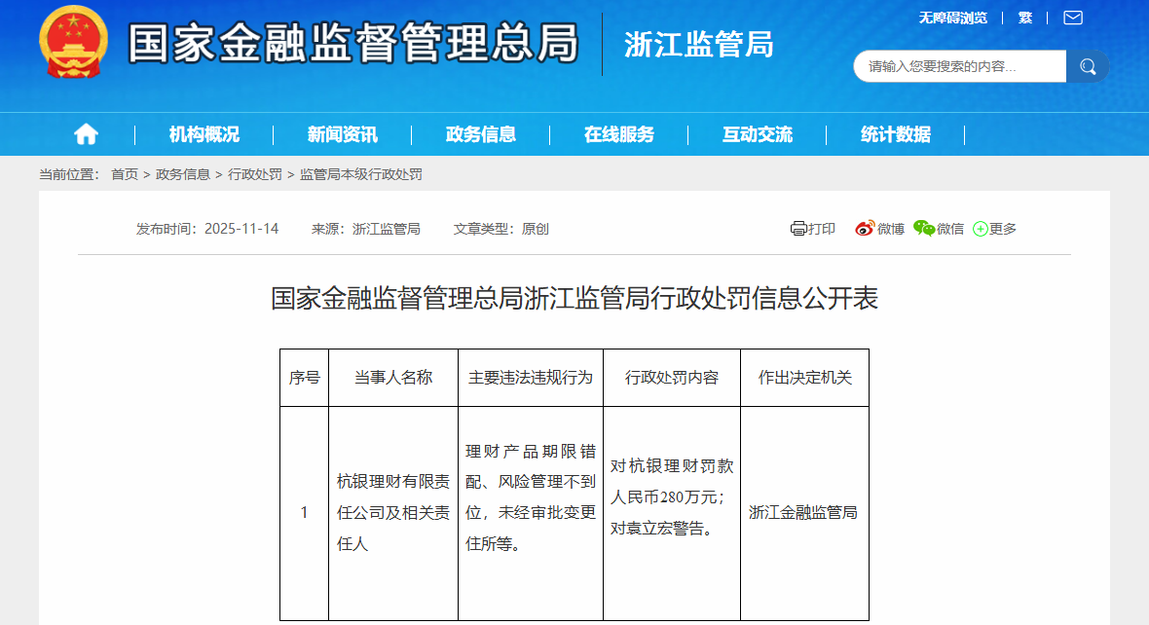Viewport: 1149px width, 625px height.
Task: Share the article via the WeChat icon
Action: tap(923, 228)
